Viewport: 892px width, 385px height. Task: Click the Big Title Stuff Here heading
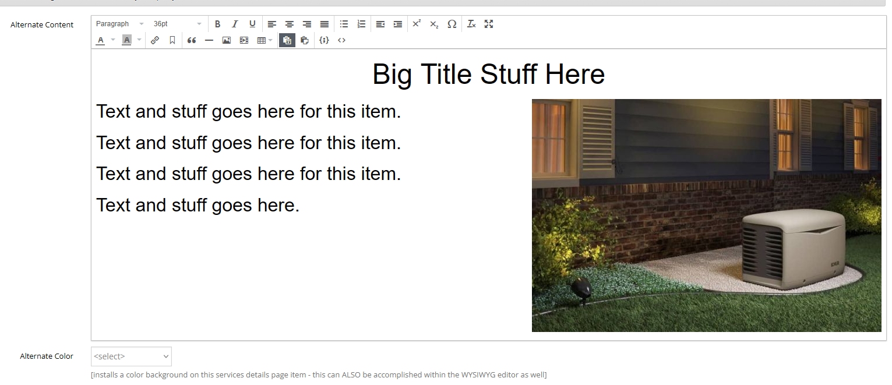488,75
